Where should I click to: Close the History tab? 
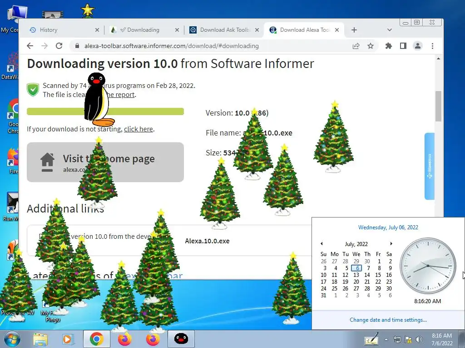[x=97, y=30]
